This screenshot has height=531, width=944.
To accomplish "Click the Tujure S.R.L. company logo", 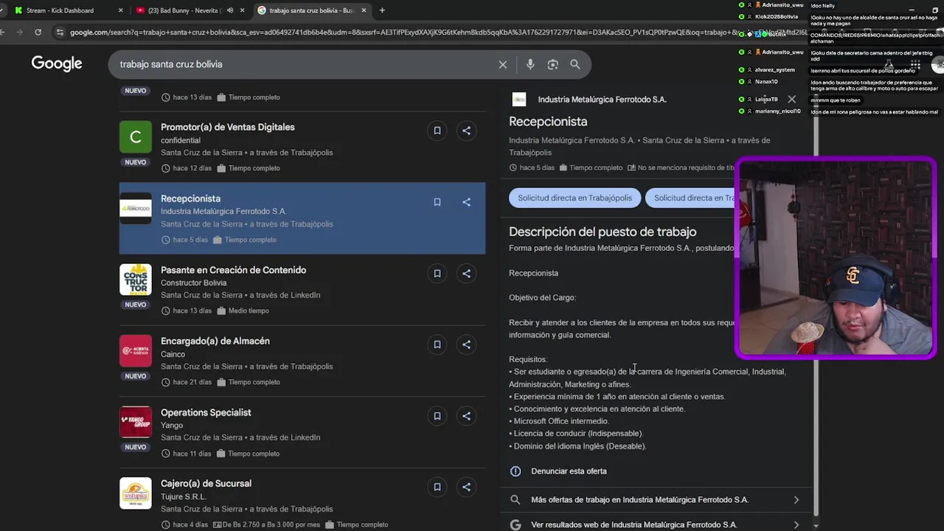I will click(x=136, y=493).
